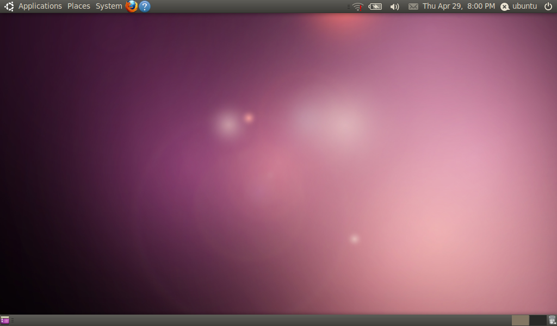Toggle the Show Desktop button
The image size is (557, 326).
pyautogui.click(x=5, y=321)
